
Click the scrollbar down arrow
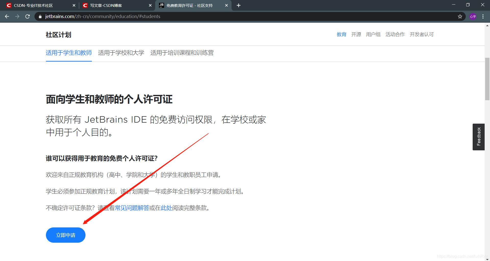(487, 259)
